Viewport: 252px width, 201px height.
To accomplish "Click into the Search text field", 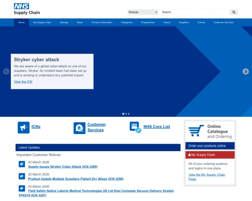I will click(194, 12).
